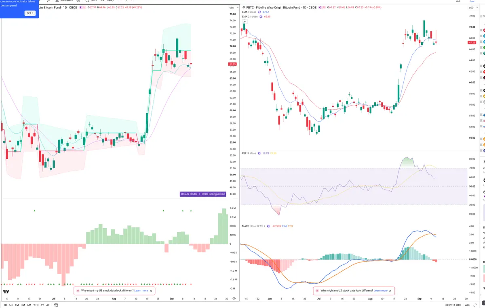Screen dimensions: 485x308
Task: Open Learn more link under right chart
Action: [x=380, y=290]
